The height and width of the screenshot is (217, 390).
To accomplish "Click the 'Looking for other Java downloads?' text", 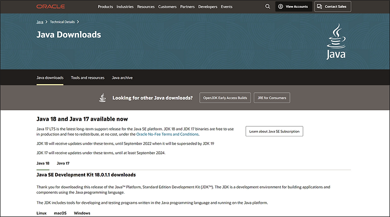I will pyautogui.click(x=153, y=98).
